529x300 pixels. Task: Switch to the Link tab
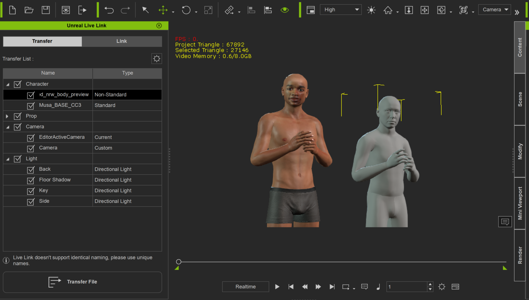coord(122,41)
